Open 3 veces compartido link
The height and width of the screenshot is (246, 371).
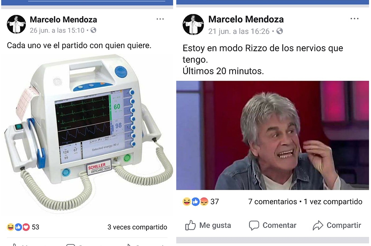pyautogui.click(x=137, y=227)
